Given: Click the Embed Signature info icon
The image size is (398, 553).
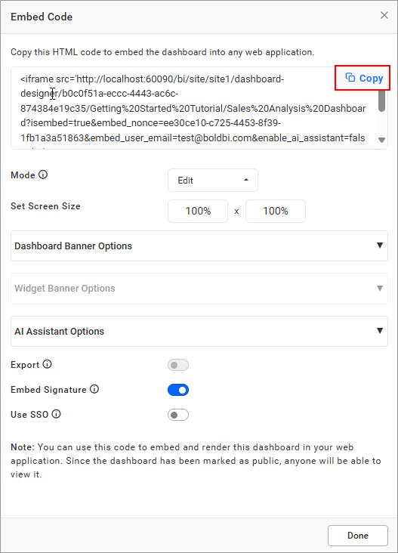Looking at the screenshot, I should click(x=94, y=389).
